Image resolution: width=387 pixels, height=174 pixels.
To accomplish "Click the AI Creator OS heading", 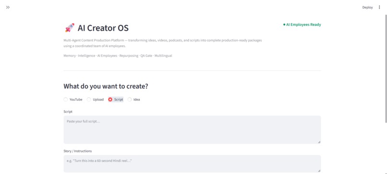I will 103,28.
